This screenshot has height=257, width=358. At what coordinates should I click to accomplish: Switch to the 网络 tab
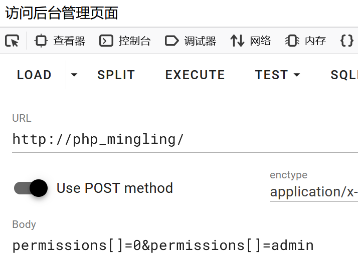[x=260, y=41]
